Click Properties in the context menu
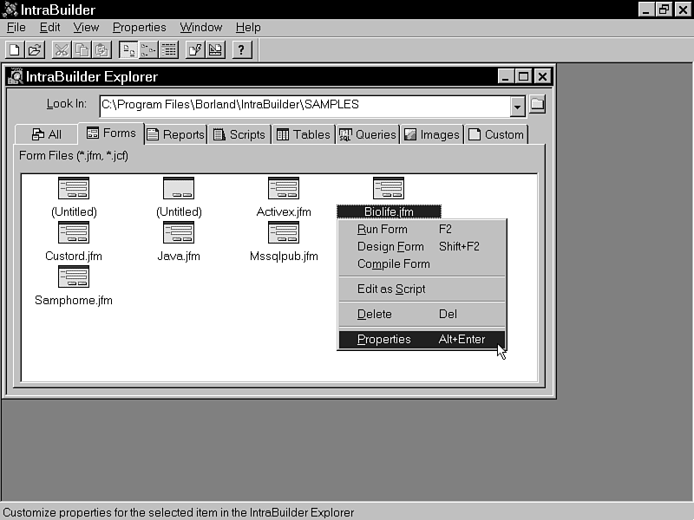Viewport: 694px width, 520px height. (384, 340)
